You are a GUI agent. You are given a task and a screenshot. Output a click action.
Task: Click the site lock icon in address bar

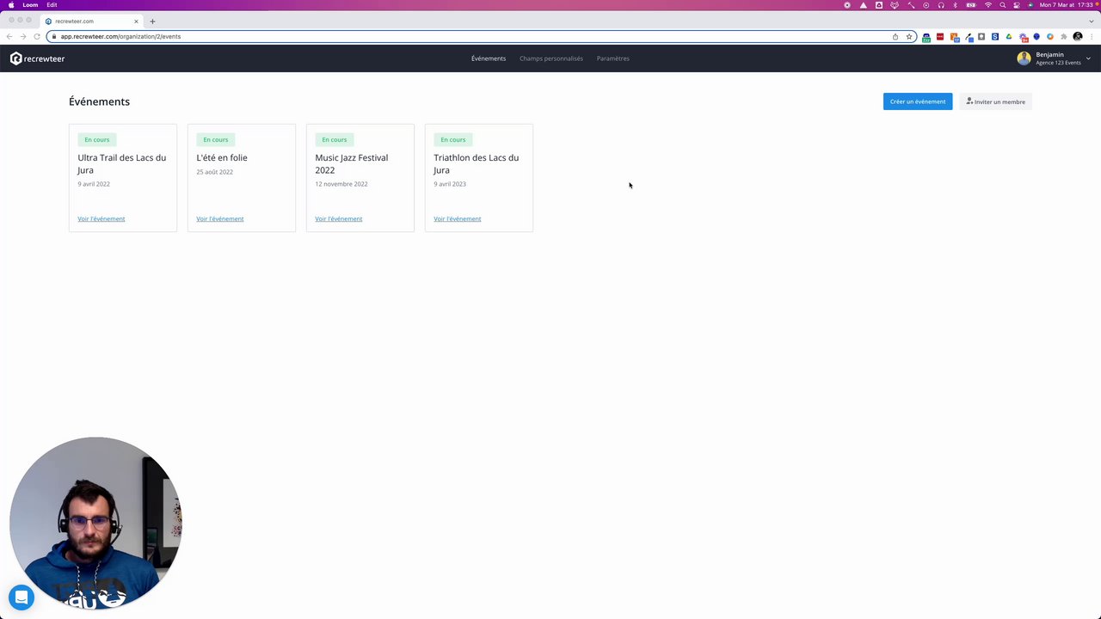click(x=53, y=36)
